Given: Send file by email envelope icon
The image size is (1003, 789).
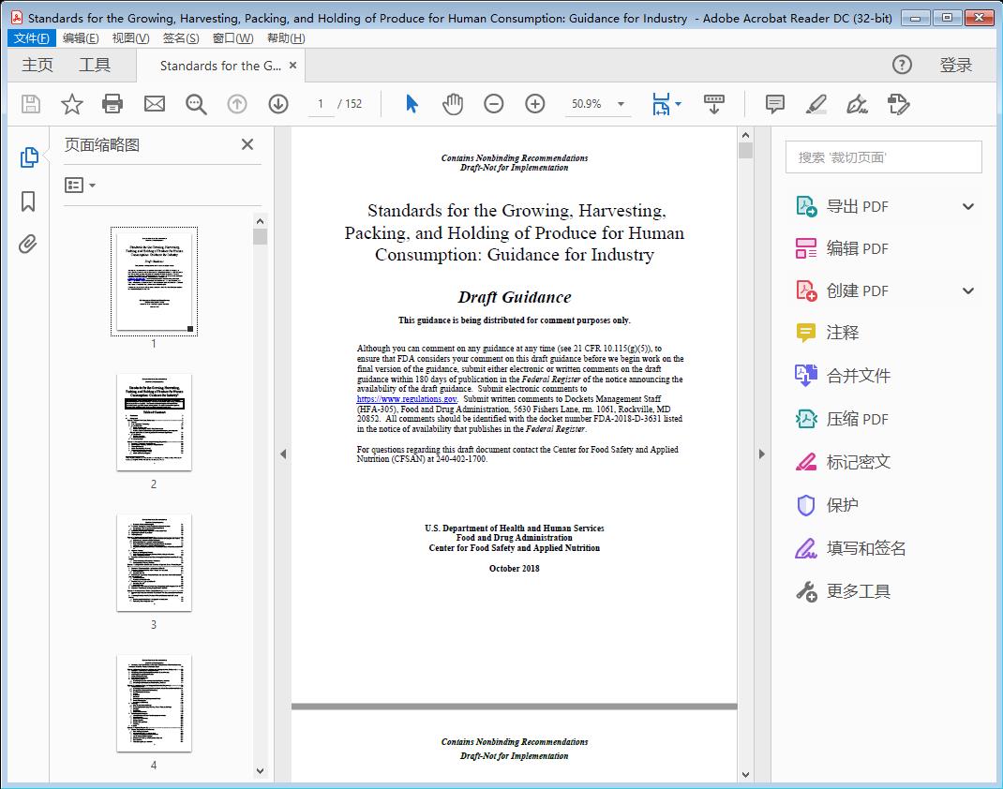Looking at the screenshot, I should click(155, 104).
